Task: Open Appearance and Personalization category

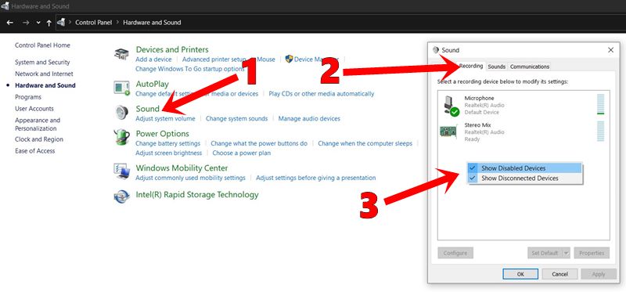Action: coord(38,124)
